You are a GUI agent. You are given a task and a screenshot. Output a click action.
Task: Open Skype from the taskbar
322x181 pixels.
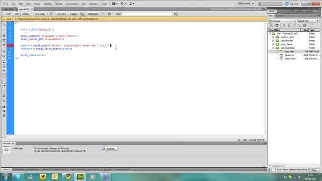[18, 177]
